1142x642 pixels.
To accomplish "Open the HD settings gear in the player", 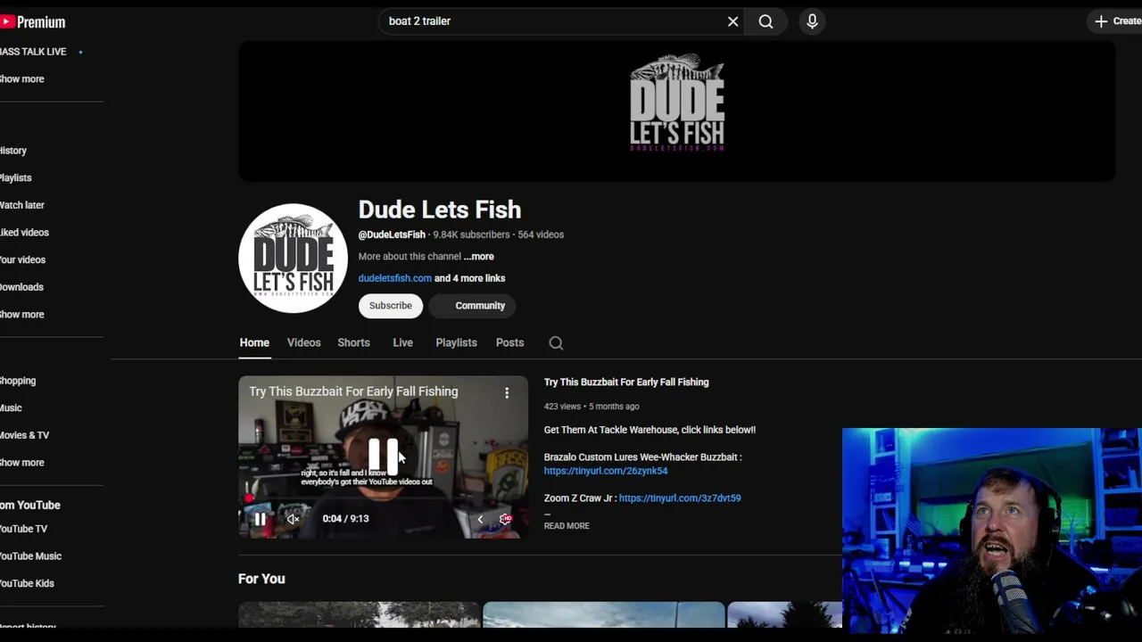I will coord(506,519).
